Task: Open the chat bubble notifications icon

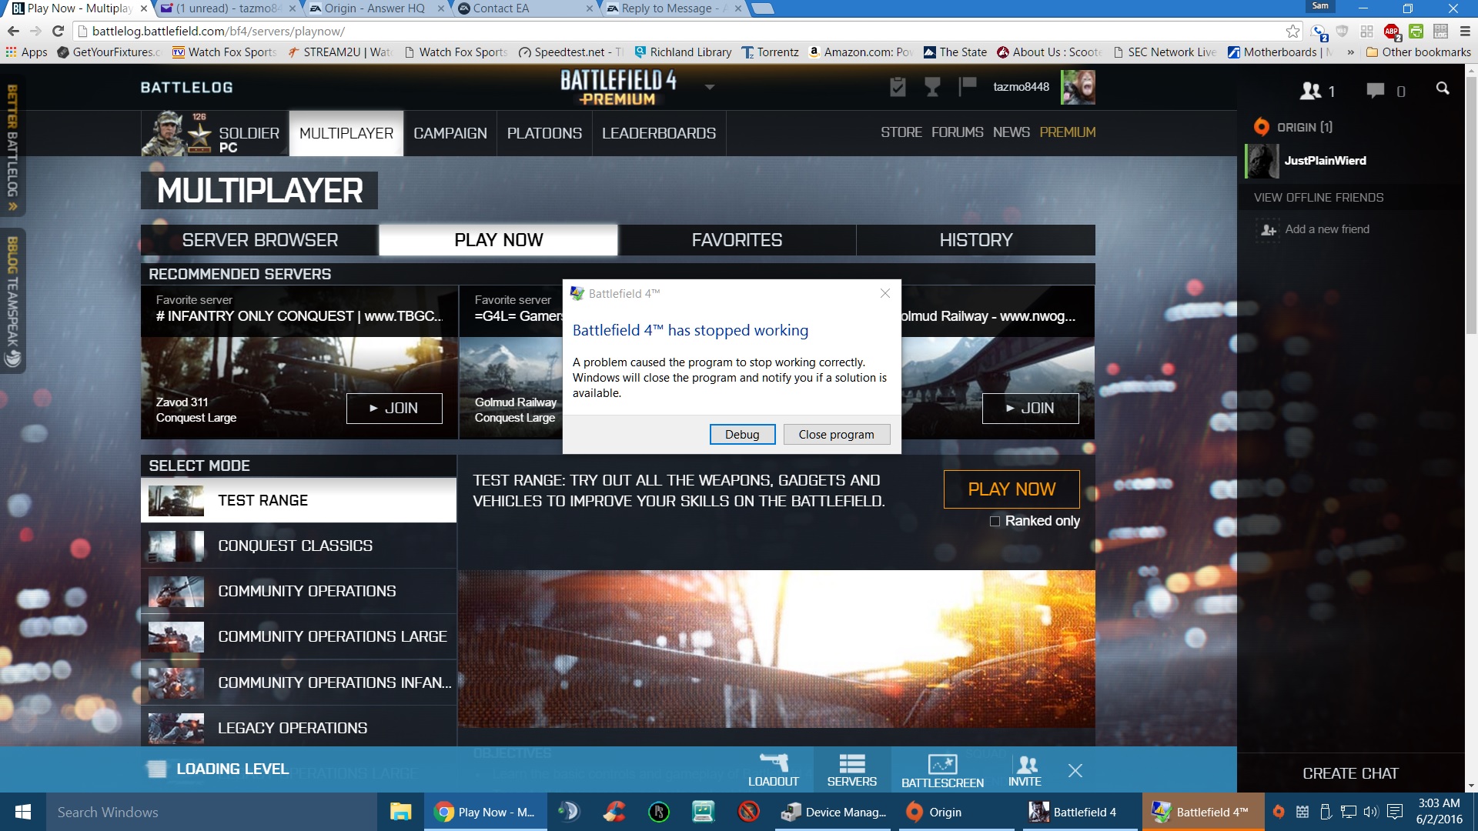Action: pos(1376,91)
